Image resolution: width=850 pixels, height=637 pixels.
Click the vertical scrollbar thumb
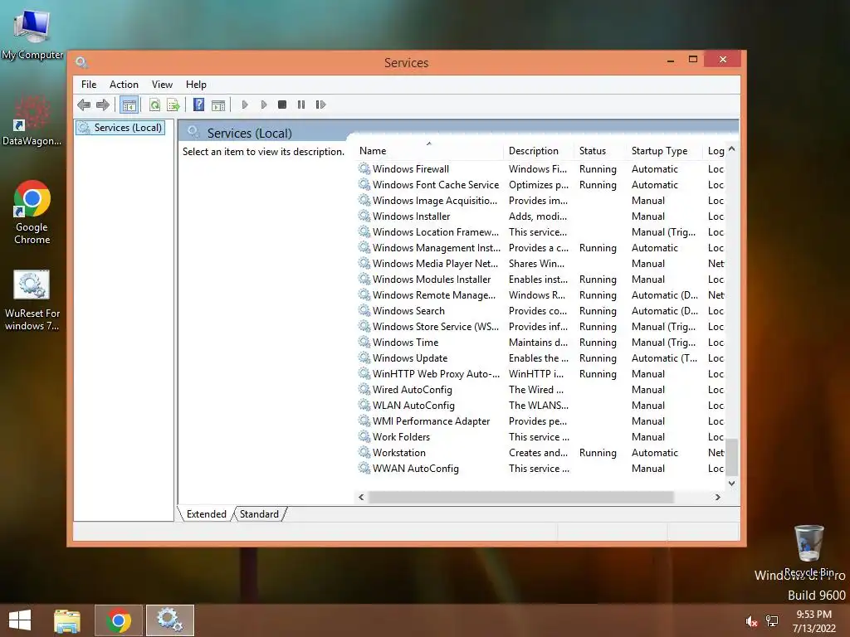coord(732,457)
